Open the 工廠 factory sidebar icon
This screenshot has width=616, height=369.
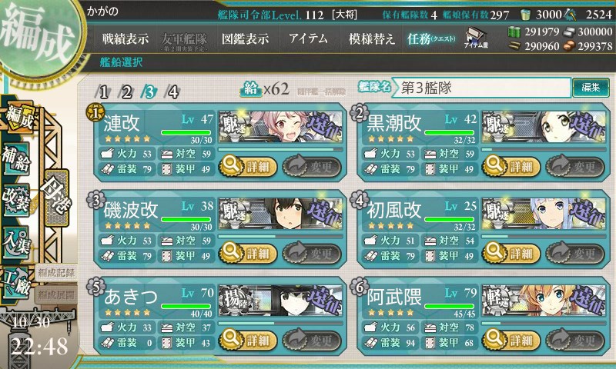click(x=17, y=283)
